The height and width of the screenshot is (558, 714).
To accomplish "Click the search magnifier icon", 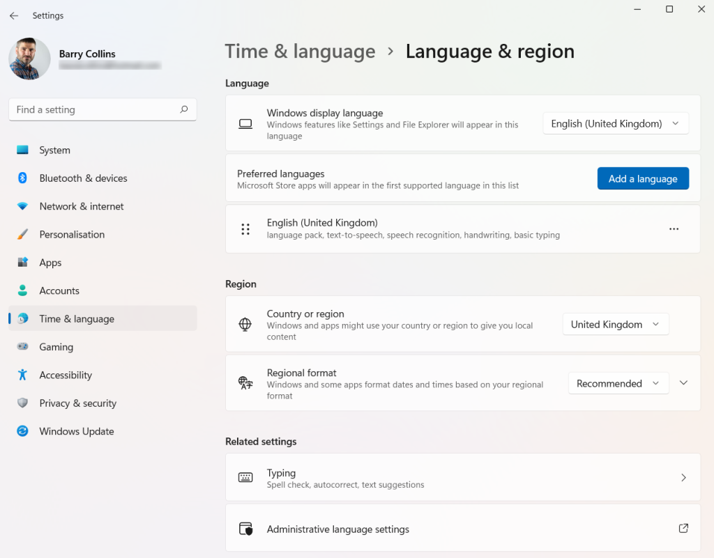I will 183,109.
